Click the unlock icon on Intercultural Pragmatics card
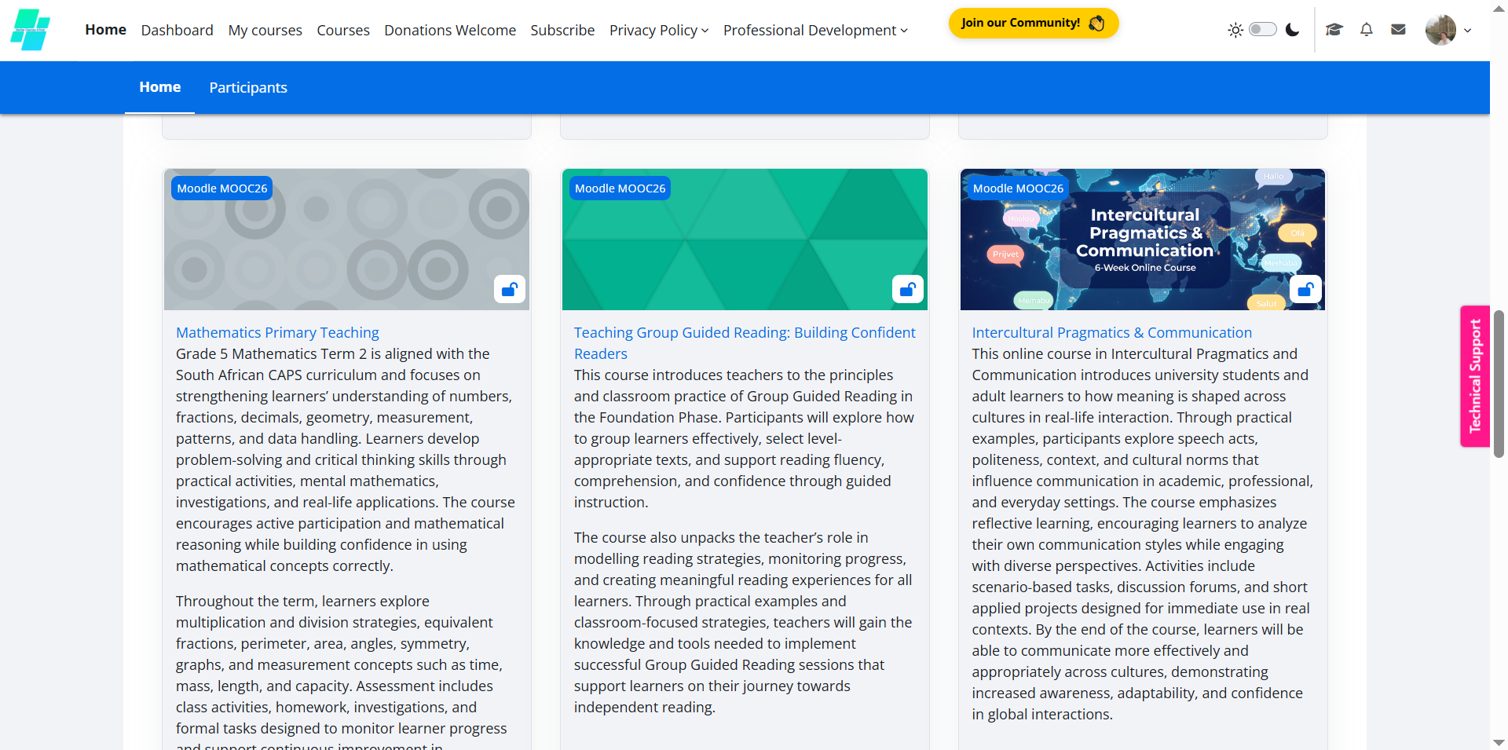 point(1305,289)
